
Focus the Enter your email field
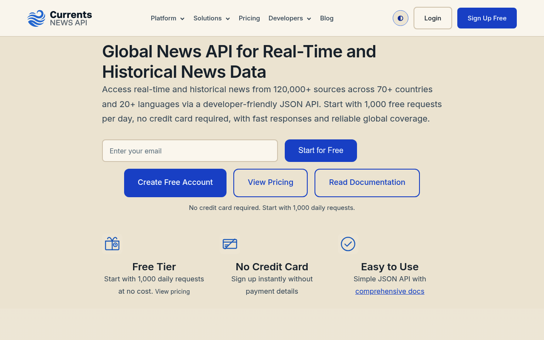(x=190, y=151)
